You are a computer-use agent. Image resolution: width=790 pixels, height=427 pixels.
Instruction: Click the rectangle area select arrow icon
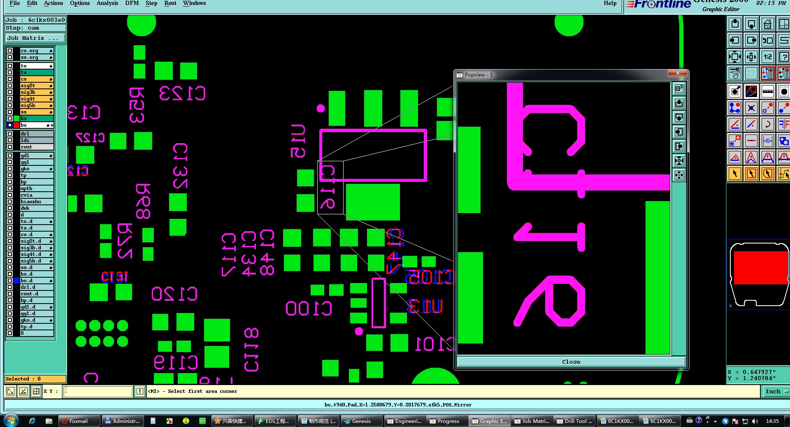(751, 174)
